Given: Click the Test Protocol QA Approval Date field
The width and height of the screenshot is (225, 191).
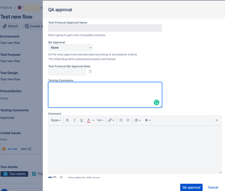Looking at the screenshot, I should 67,72.
